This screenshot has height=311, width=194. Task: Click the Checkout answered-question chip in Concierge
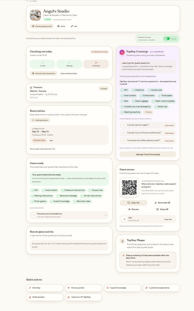(x=138, y=90)
